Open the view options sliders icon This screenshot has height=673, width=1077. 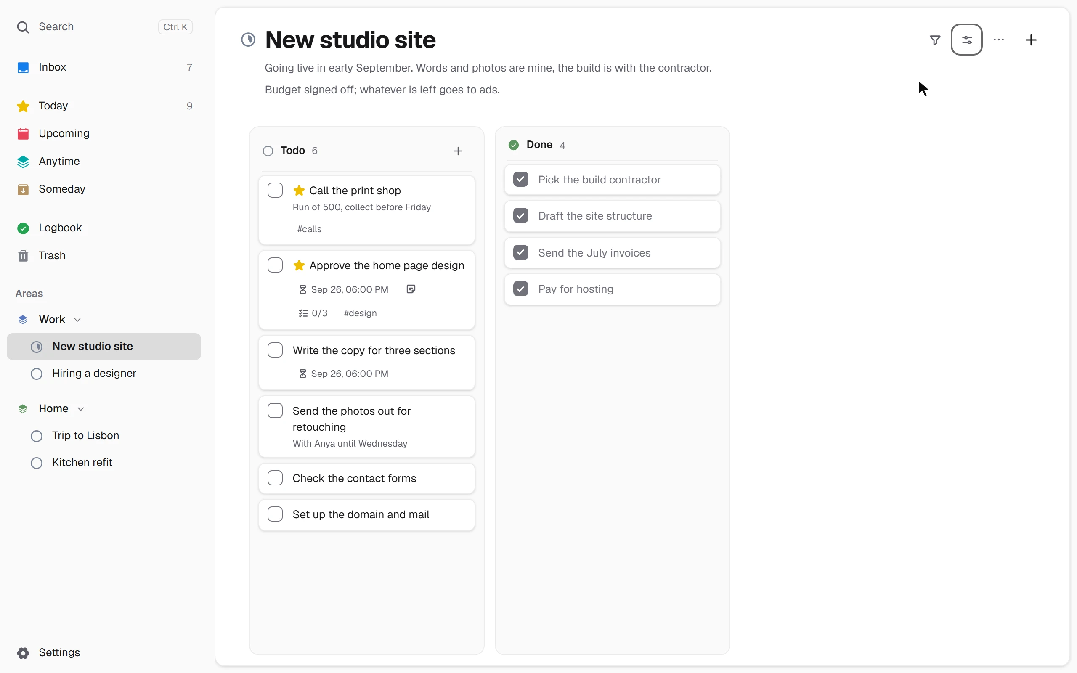[967, 40]
